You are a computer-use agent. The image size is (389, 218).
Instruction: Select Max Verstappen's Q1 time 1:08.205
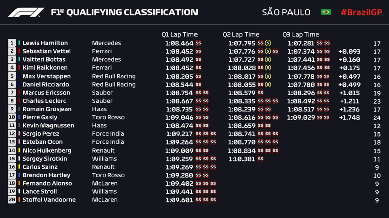tap(179, 77)
